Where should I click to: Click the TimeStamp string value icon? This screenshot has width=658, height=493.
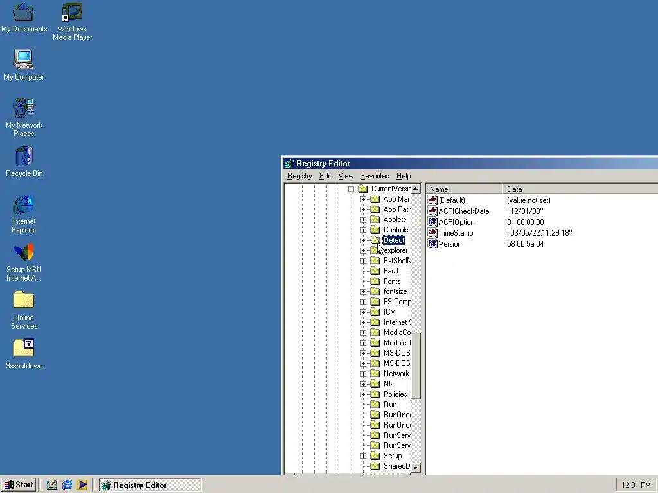pyautogui.click(x=432, y=232)
